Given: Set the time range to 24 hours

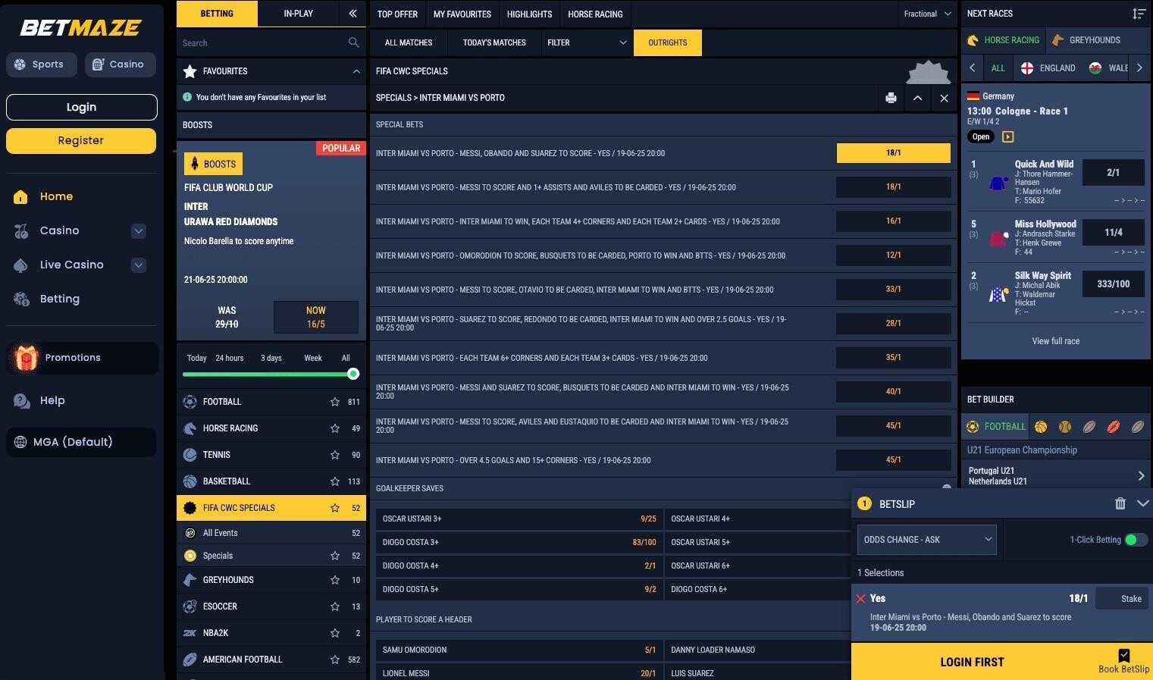Looking at the screenshot, I should 229,358.
